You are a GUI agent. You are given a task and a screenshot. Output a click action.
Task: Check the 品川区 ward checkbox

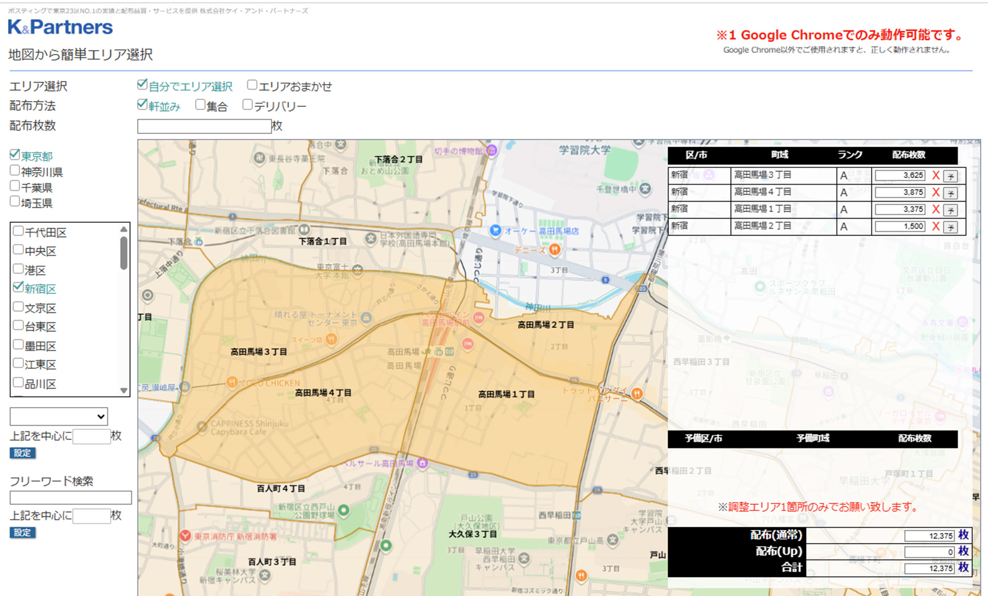click(19, 382)
